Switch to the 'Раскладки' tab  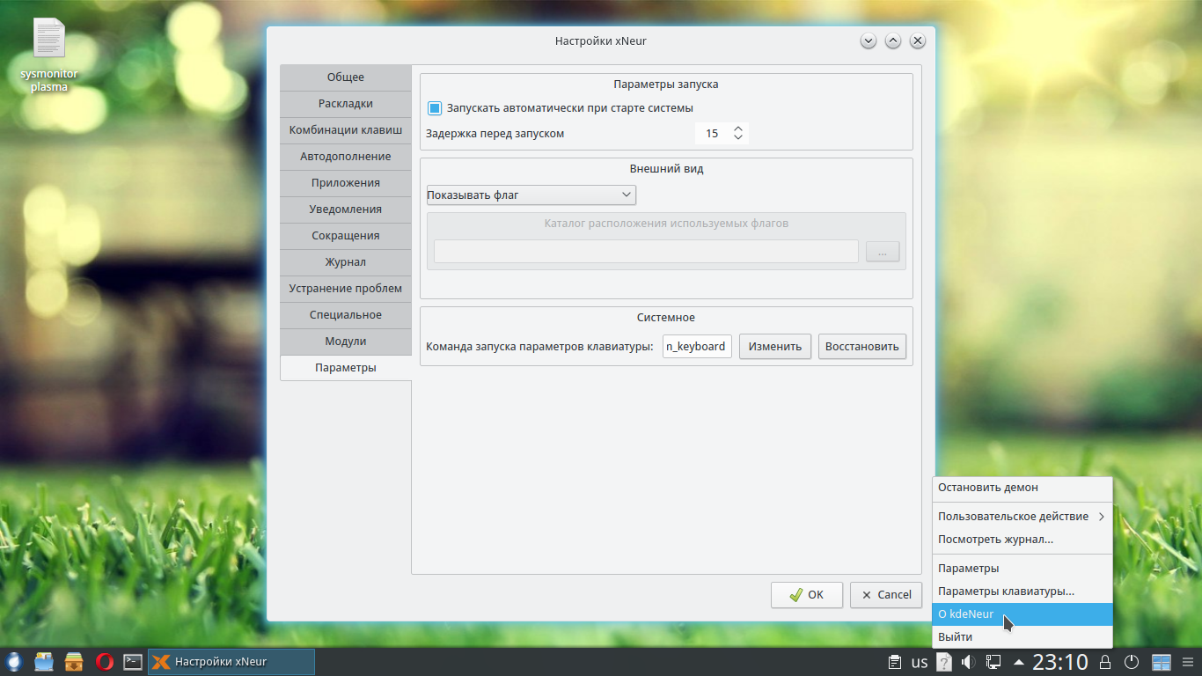click(346, 104)
